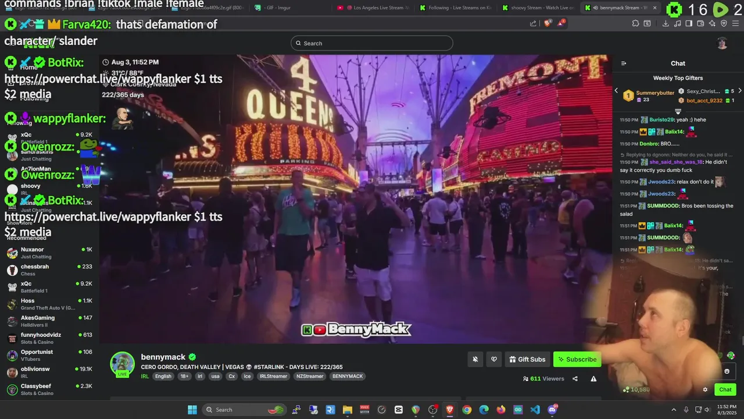Share the stream via the share icon
The image size is (744, 419).
[575, 379]
